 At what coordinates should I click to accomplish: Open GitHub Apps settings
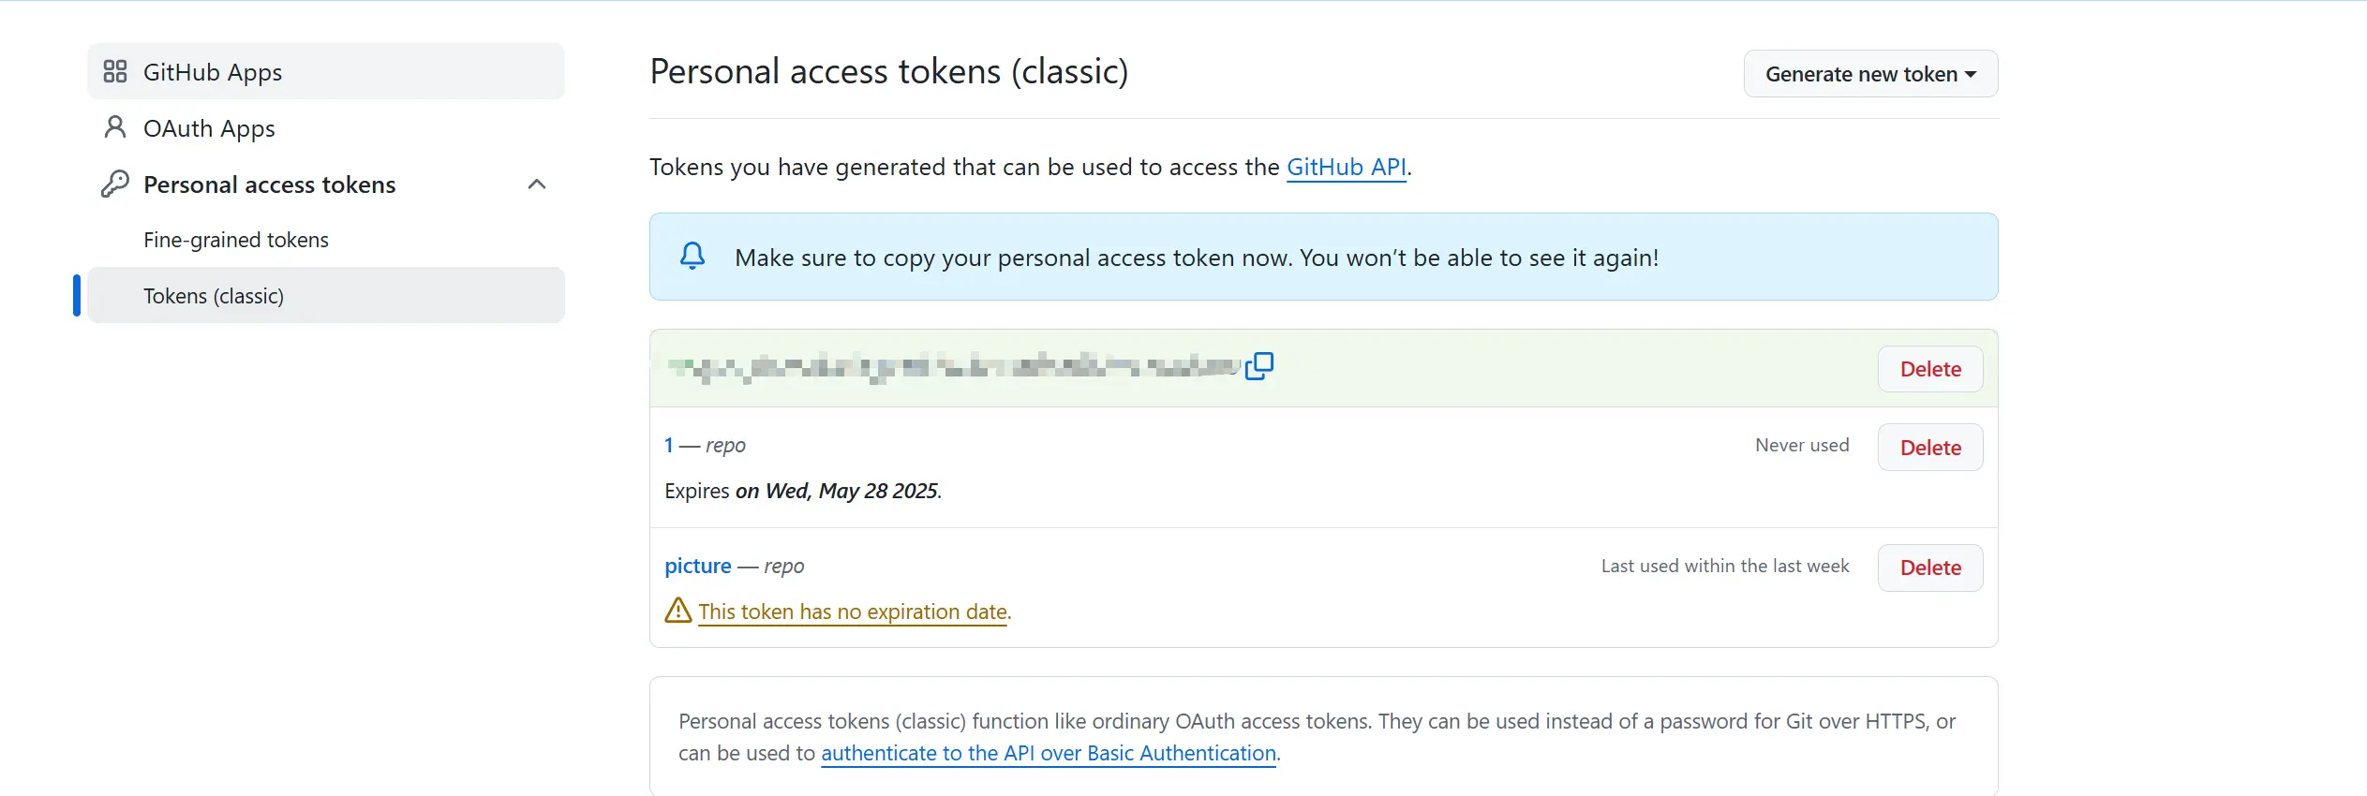coord(213,72)
